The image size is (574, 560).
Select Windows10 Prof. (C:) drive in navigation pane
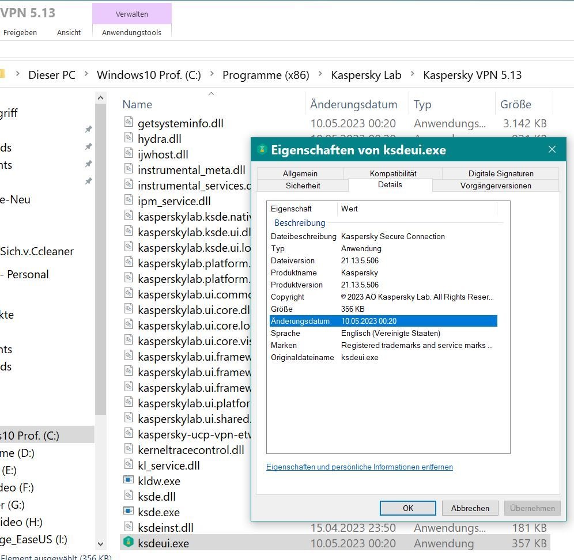click(x=47, y=436)
